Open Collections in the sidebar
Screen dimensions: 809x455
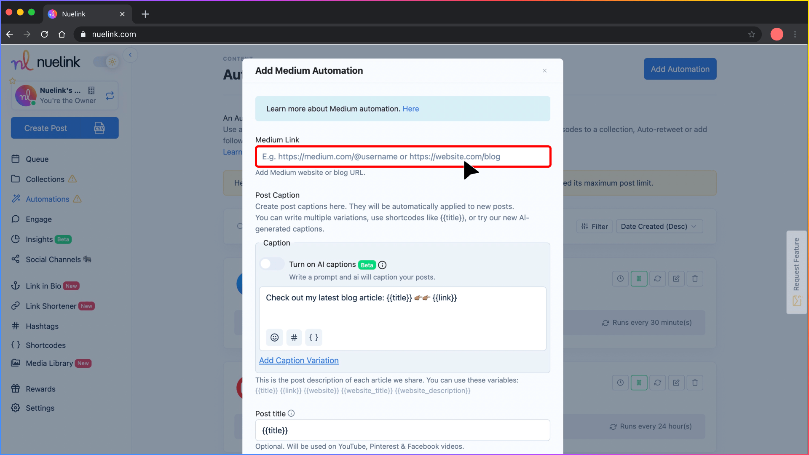(x=45, y=179)
